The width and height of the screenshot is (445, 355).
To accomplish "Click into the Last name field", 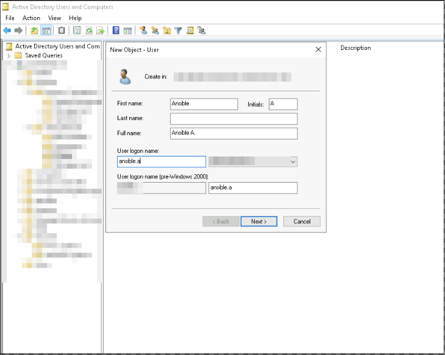I will pos(234,119).
